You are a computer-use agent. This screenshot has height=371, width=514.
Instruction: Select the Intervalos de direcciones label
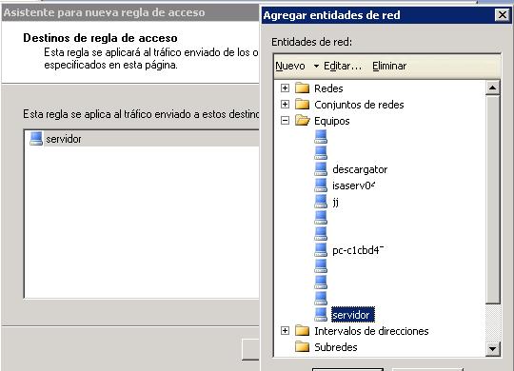[371, 331]
